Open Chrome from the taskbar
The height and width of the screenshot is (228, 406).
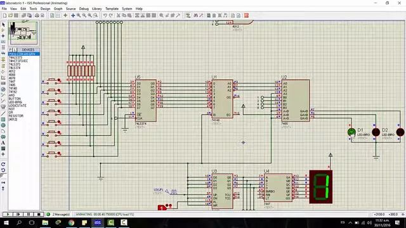click(72, 222)
